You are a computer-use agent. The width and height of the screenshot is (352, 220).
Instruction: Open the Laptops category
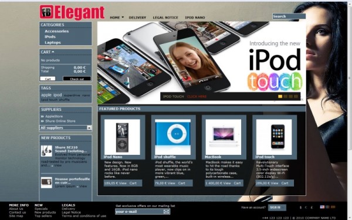click(x=53, y=42)
